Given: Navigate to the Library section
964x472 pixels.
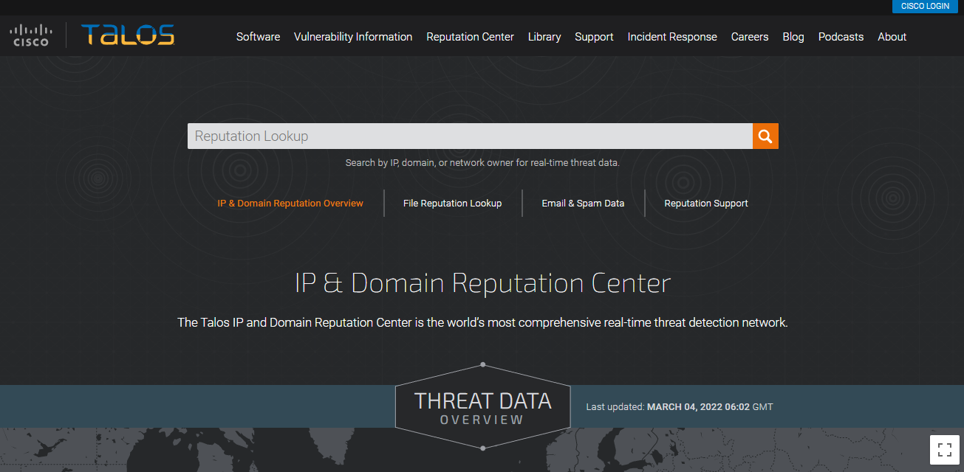Looking at the screenshot, I should pos(544,36).
